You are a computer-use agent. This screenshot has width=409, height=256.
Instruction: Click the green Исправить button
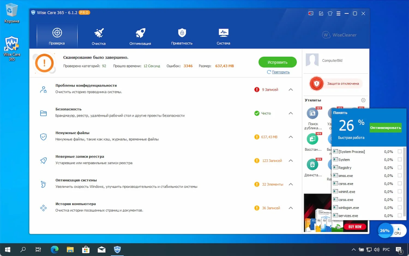click(277, 62)
